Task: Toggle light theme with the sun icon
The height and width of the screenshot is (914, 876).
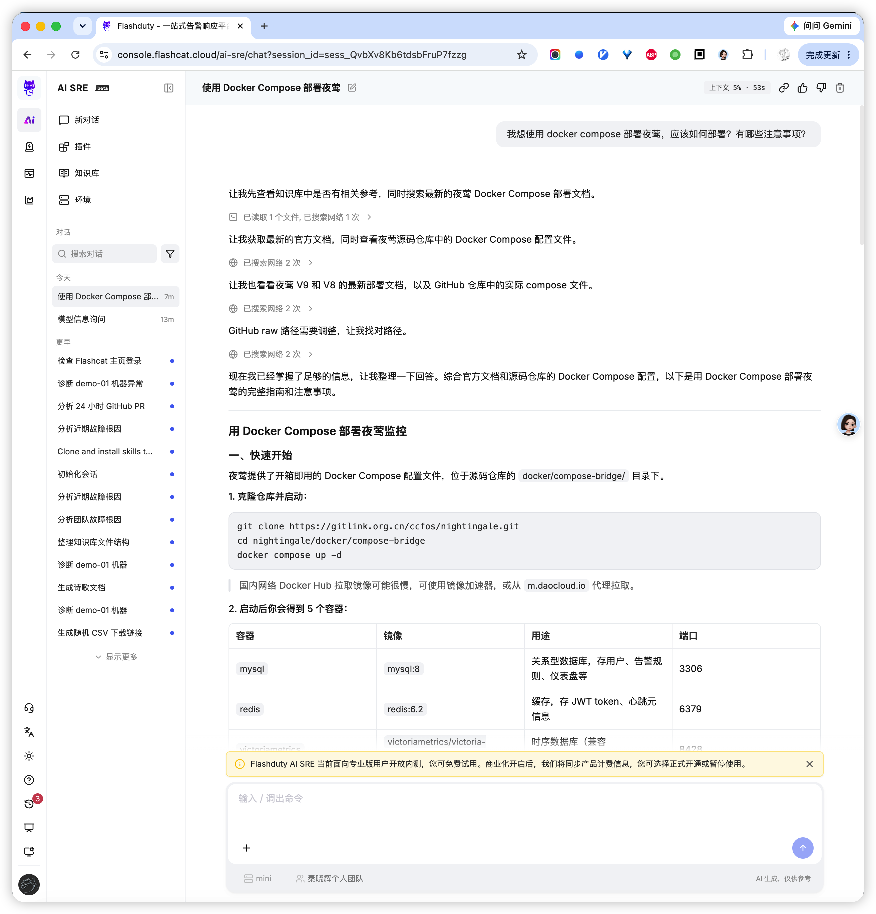Action: tap(29, 756)
